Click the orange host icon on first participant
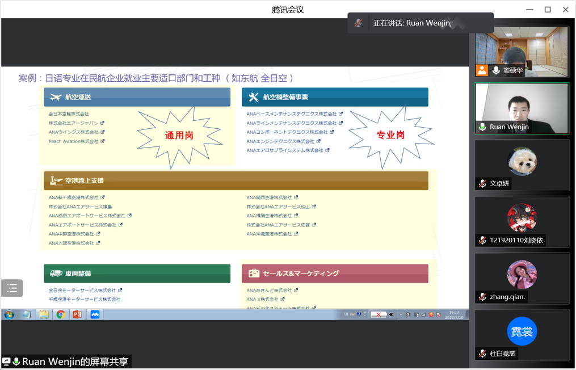This screenshot has width=576, height=370. click(x=482, y=70)
